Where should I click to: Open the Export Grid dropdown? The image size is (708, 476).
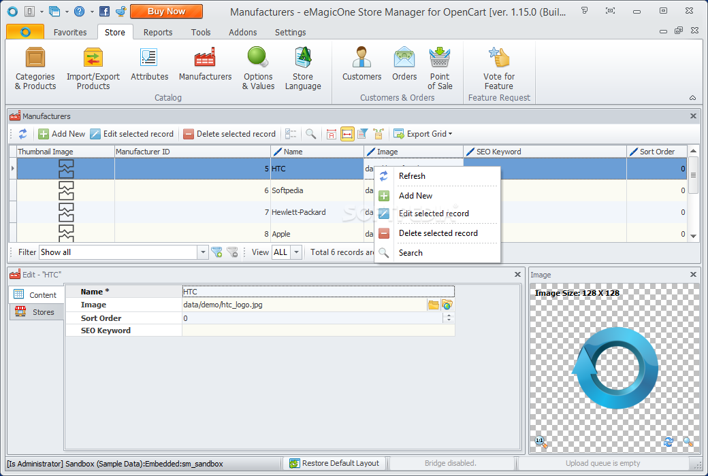click(423, 134)
